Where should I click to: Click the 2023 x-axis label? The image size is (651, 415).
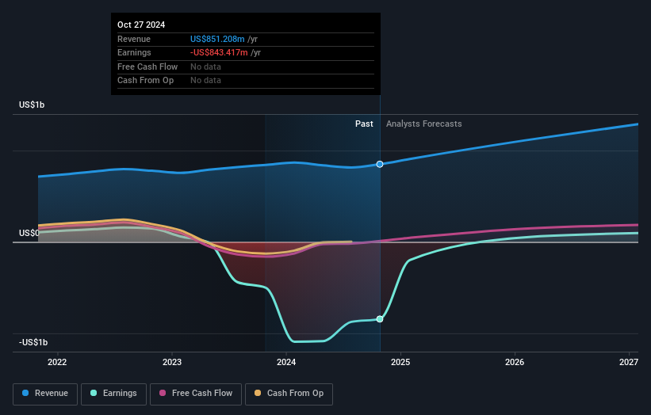pyautogui.click(x=172, y=362)
